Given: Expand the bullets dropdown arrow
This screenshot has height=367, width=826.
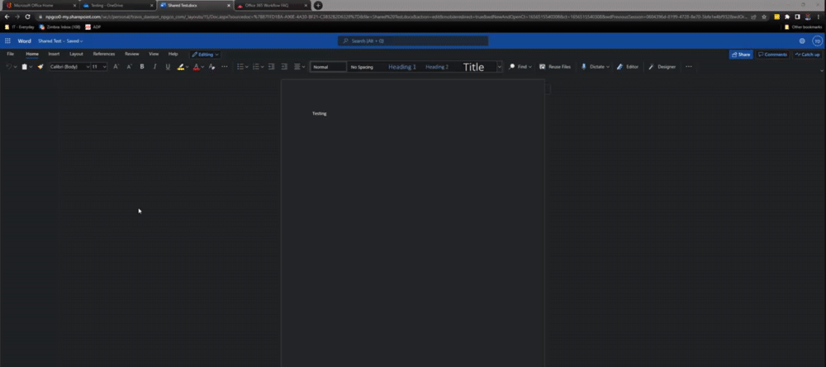Looking at the screenshot, I should click(246, 67).
